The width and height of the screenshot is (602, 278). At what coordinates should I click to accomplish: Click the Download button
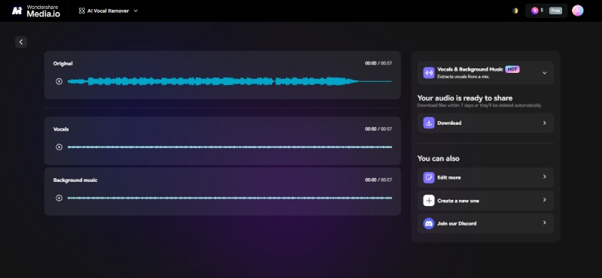coord(485,123)
